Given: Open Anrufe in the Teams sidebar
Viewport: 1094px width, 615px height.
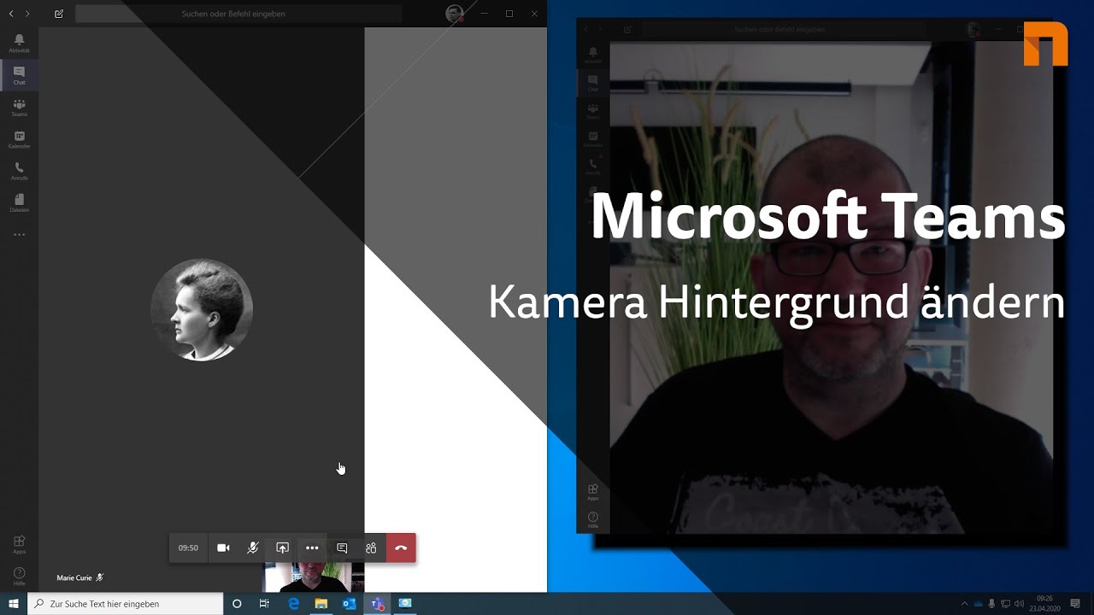Looking at the screenshot, I should click(x=19, y=171).
